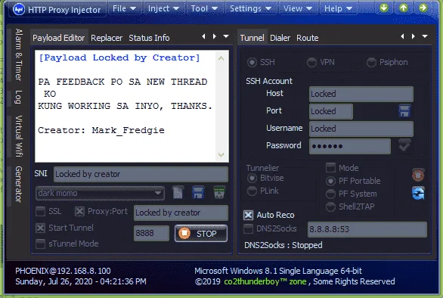Click the blue refresh arrows icon
This screenshot has height=298, width=443.
click(418, 193)
